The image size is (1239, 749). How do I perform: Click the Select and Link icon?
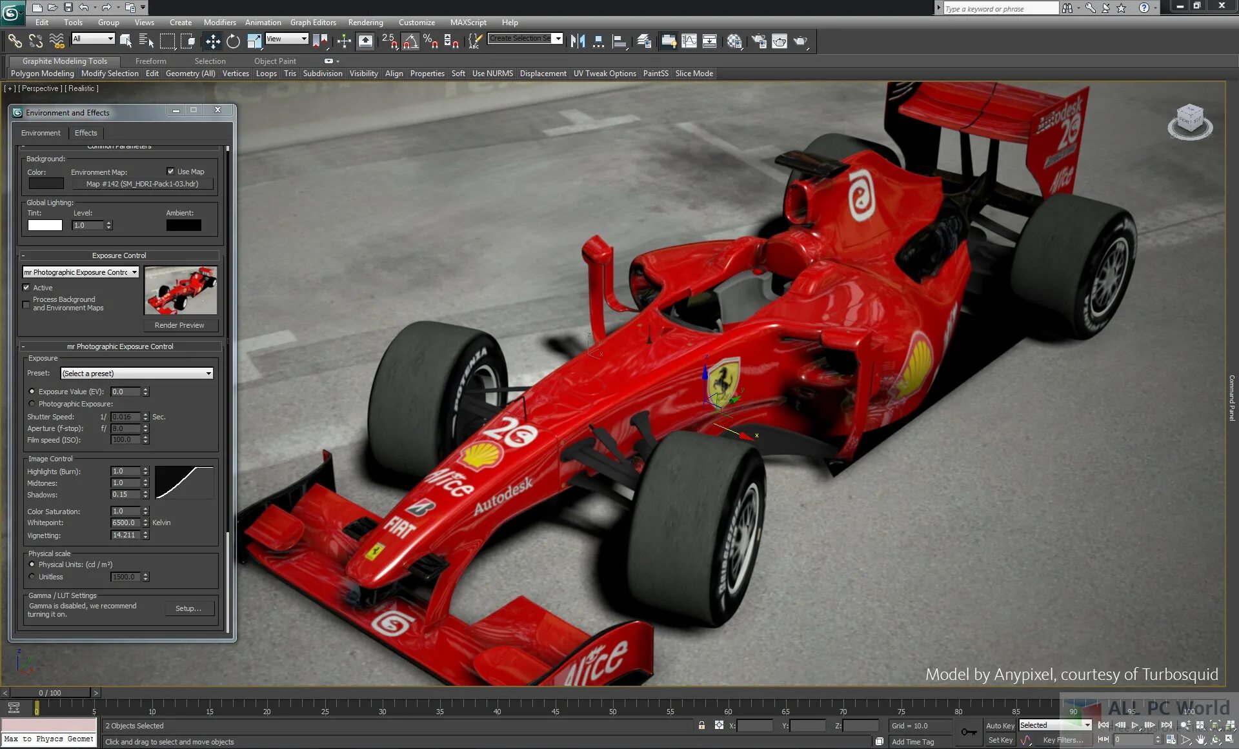pyautogui.click(x=14, y=42)
